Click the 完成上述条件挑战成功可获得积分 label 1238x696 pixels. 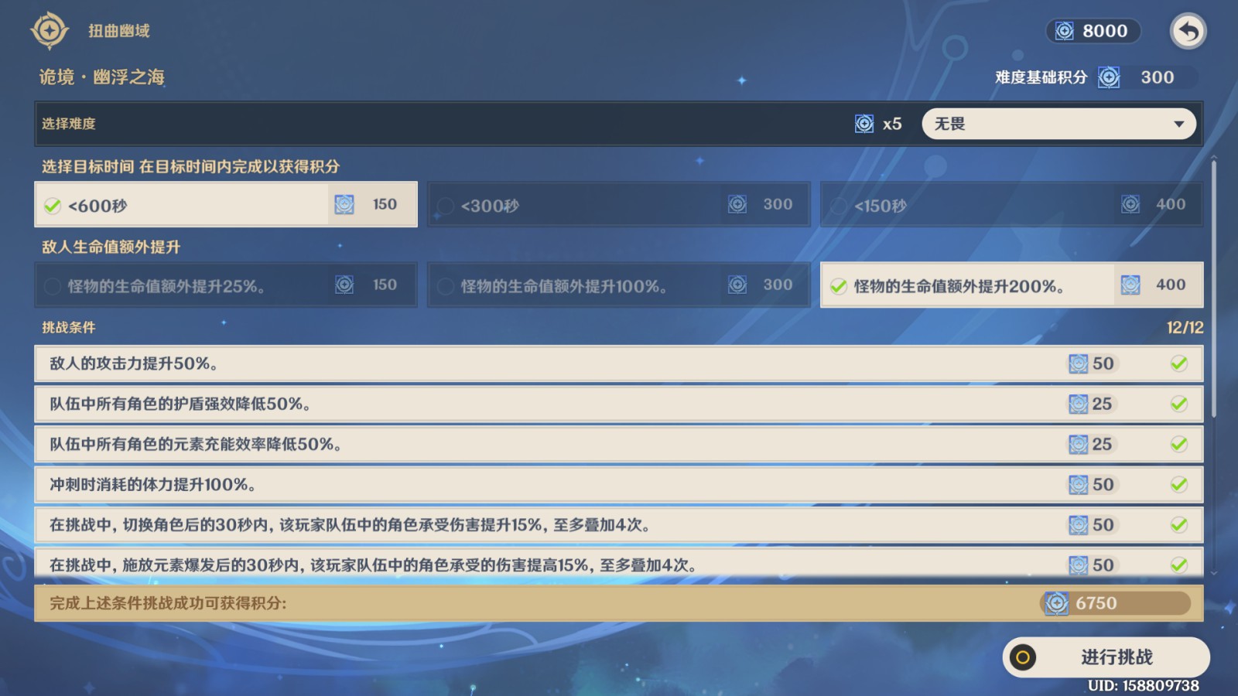point(168,603)
